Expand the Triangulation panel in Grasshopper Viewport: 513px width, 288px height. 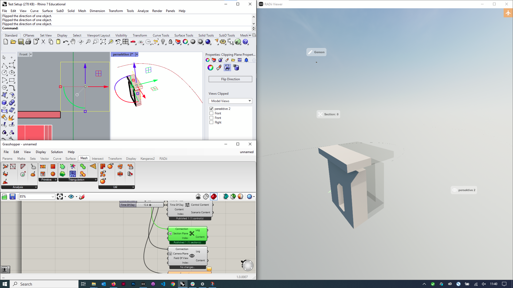[x=96, y=179]
